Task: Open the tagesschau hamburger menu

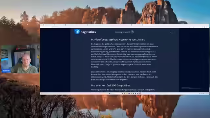Action: [172, 32]
